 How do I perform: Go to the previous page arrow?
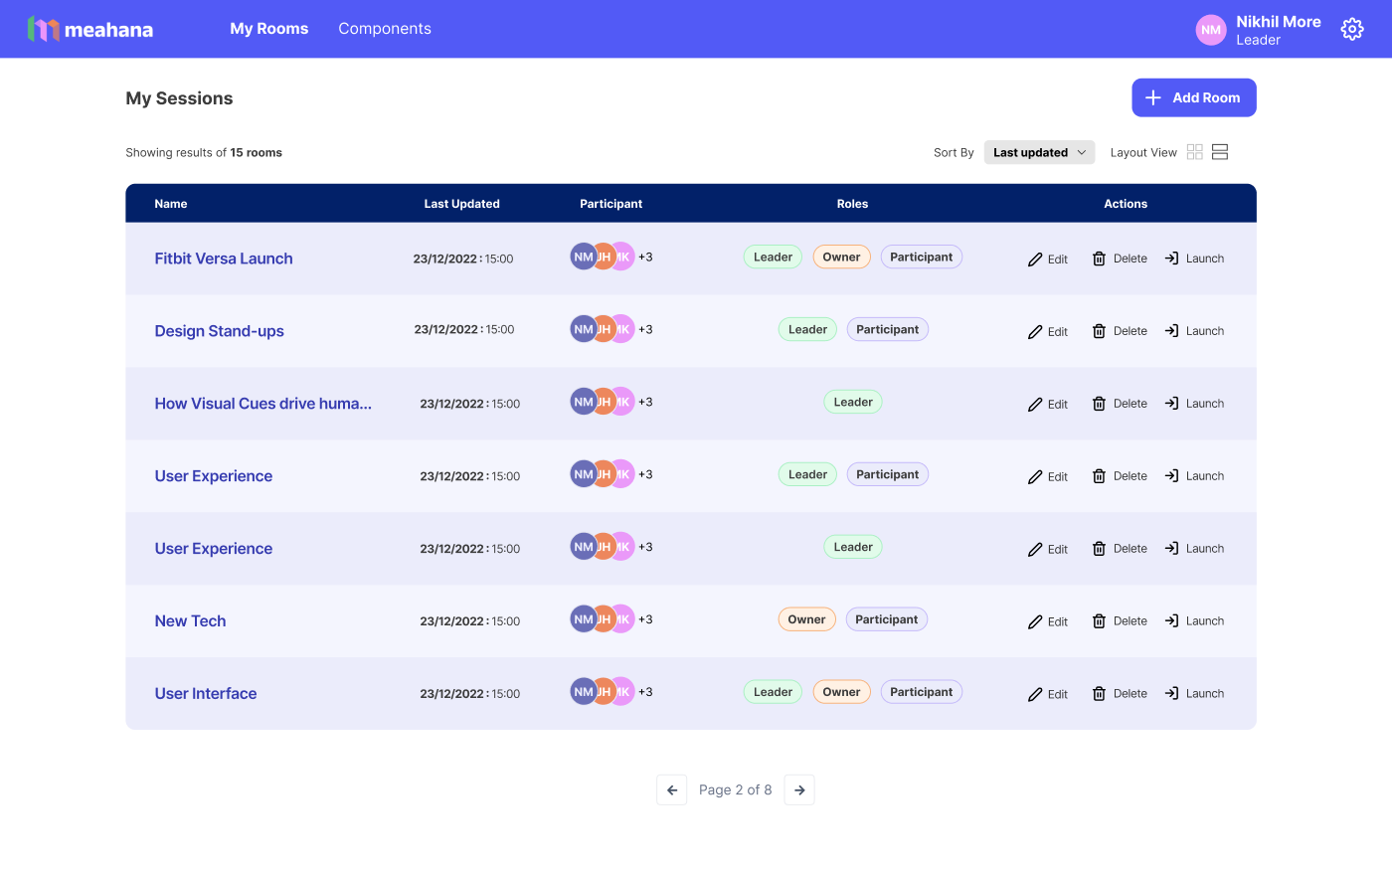pos(672,789)
